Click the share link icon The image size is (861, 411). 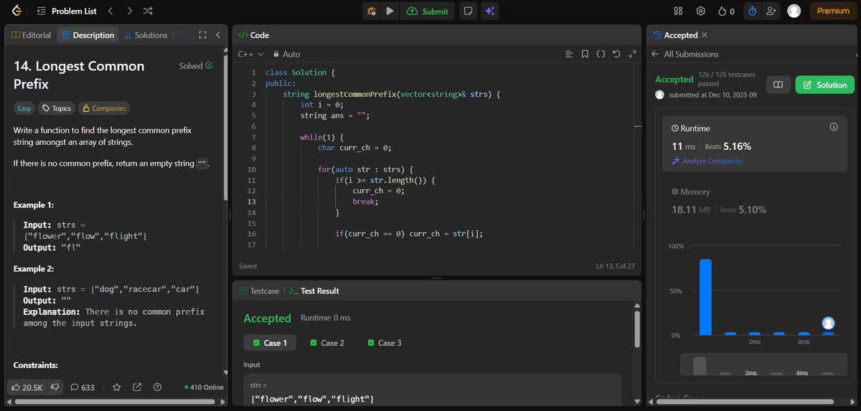(x=137, y=387)
